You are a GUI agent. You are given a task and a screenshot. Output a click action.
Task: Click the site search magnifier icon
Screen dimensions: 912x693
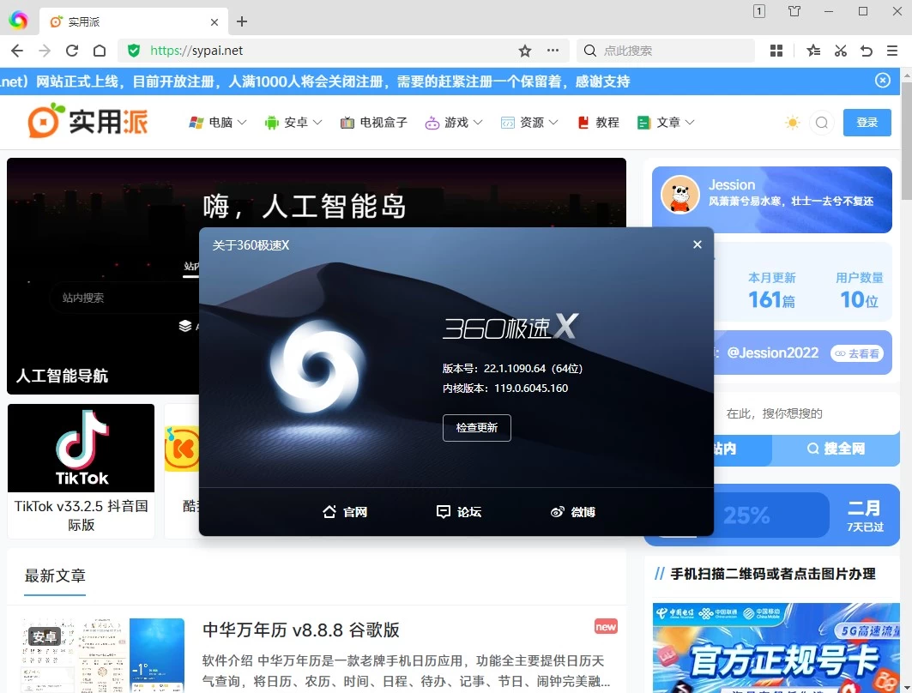point(821,123)
